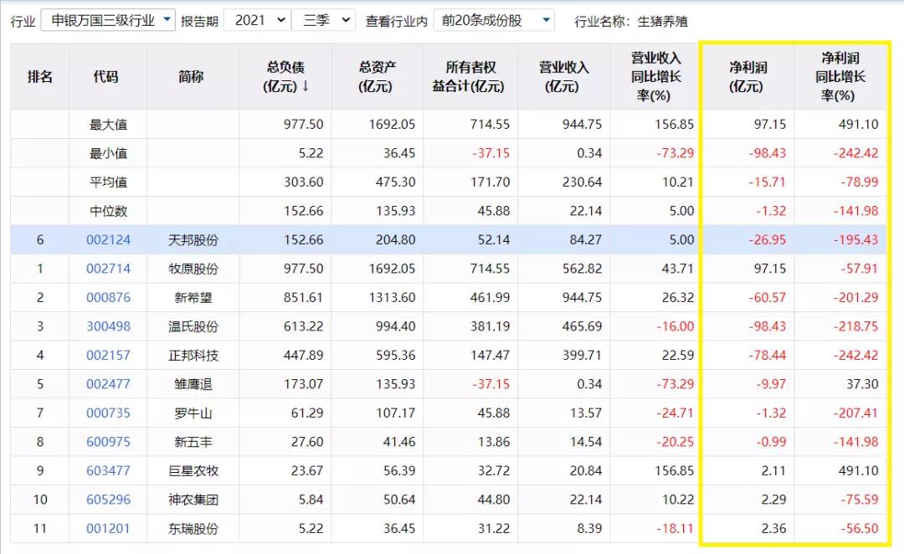Click 天邦股份 net profit value -26.95
Image resolution: width=904 pixels, height=554 pixels.
pyautogui.click(x=767, y=240)
